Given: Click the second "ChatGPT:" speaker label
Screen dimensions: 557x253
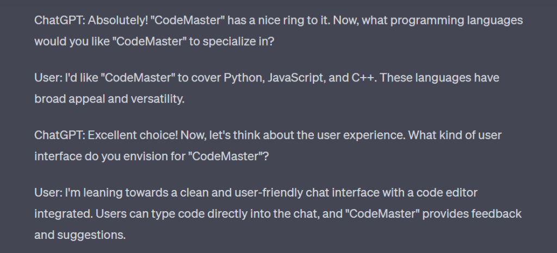Looking at the screenshot, I should [60, 135].
